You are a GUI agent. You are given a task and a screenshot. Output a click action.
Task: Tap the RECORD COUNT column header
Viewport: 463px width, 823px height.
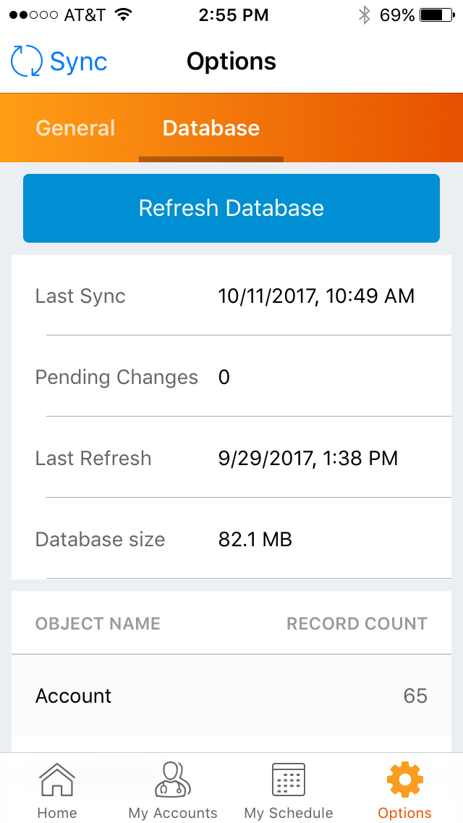point(357,624)
